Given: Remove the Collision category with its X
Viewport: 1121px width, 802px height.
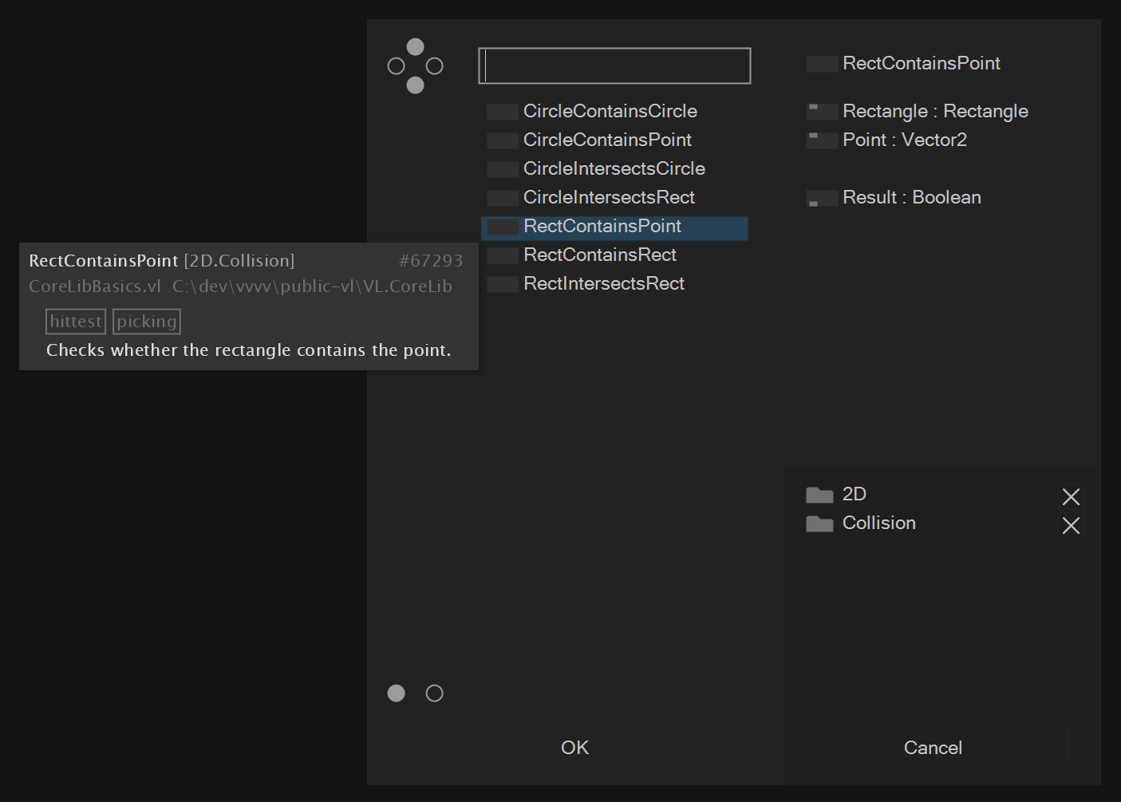Looking at the screenshot, I should tap(1071, 526).
